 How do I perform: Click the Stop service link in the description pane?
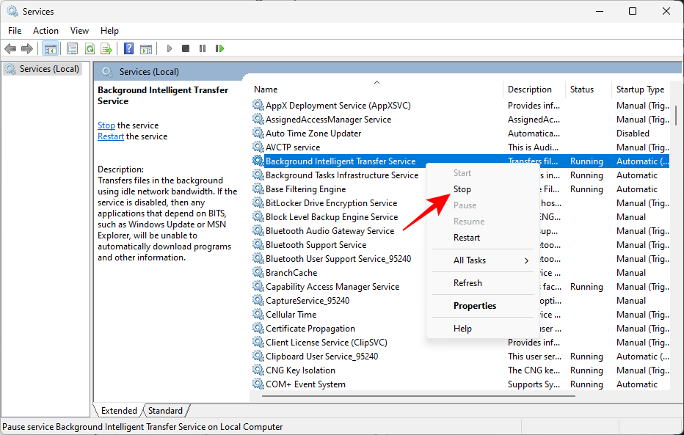pyautogui.click(x=106, y=125)
